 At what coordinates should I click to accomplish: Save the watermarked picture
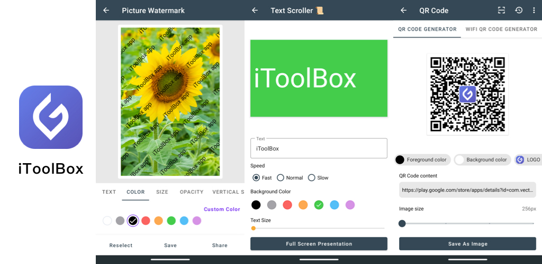[x=170, y=246]
